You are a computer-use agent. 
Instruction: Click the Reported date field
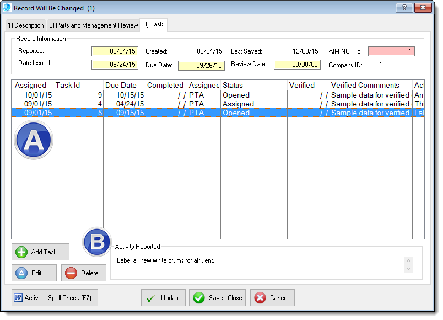pyautogui.click(x=115, y=51)
